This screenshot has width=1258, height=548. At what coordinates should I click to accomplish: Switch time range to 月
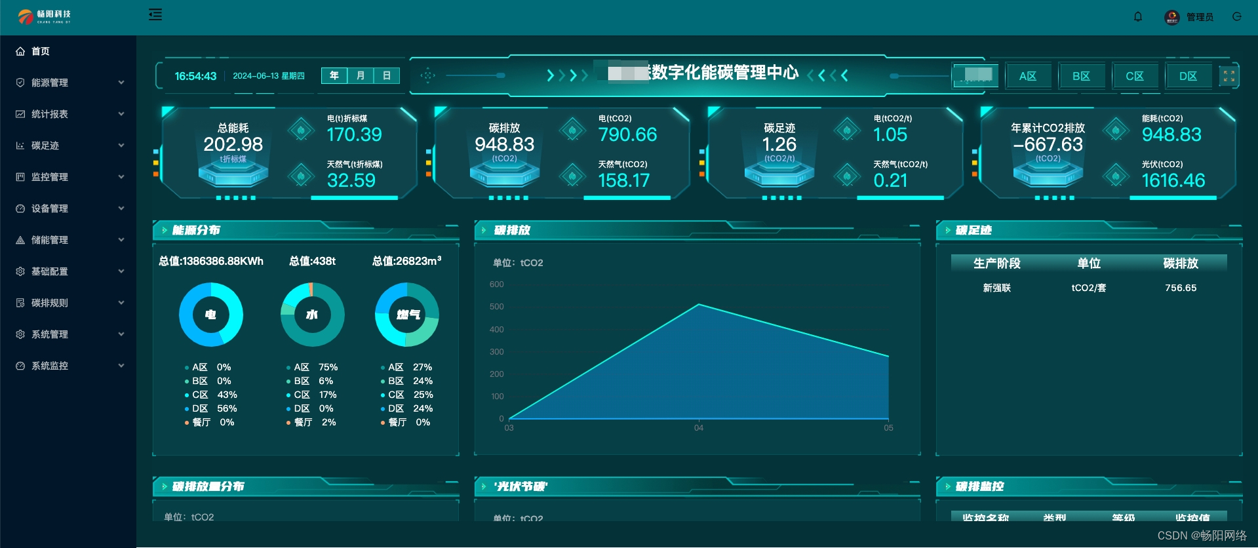(361, 75)
